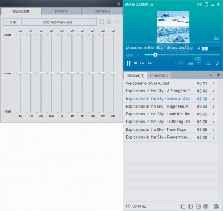Image resolution: width=223 pixels, height=211 pixels.
Task: Switch to the EFFECTS tab
Action: click(x=61, y=11)
